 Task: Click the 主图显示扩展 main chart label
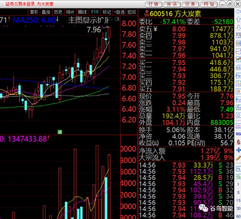(88, 20)
